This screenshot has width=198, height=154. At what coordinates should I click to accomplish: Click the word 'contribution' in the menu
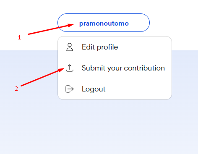click(144, 68)
